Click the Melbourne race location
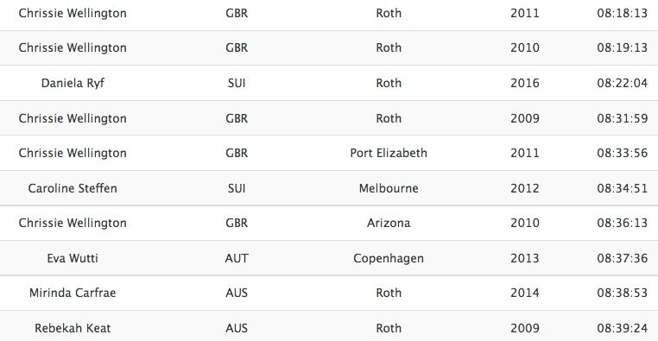 [389, 188]
